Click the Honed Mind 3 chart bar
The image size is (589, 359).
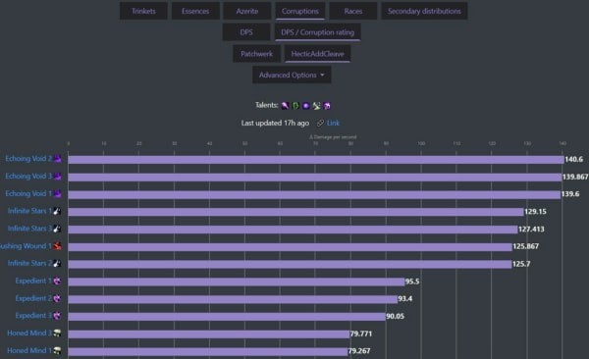point(209,333)
